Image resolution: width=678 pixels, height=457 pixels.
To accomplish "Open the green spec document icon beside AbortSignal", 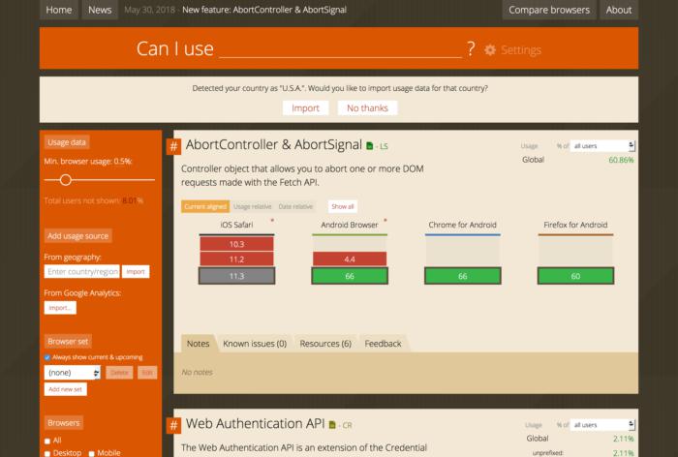I will click(x=369, y=146).
